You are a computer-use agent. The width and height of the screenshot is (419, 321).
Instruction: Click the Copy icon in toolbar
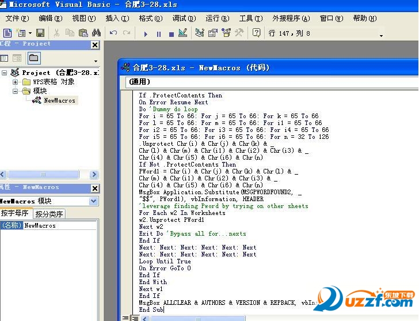tap(70, 33)
